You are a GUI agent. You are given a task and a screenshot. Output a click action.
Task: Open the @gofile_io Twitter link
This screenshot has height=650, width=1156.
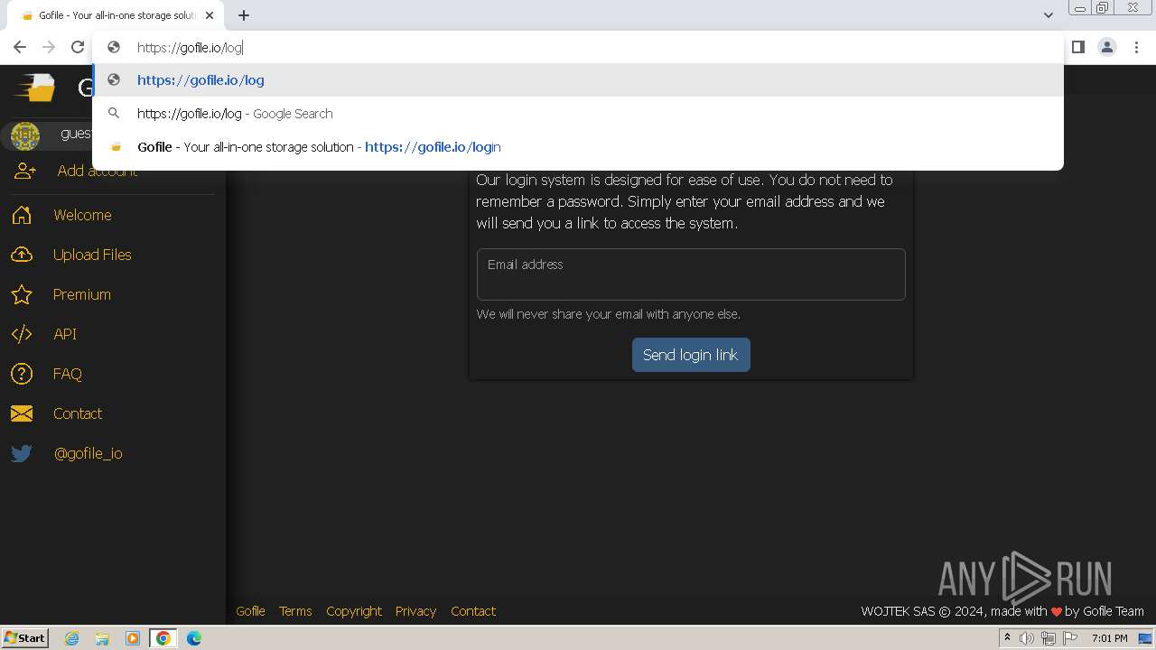click(x=89, y=453)
